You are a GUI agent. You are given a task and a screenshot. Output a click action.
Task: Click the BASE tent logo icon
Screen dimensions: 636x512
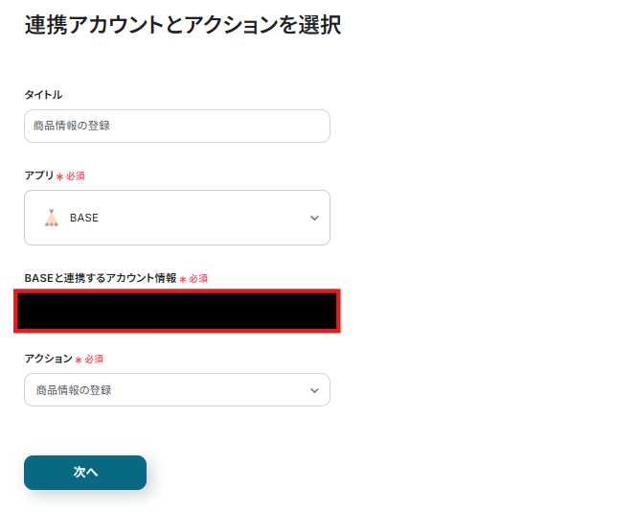click(52, 218)
